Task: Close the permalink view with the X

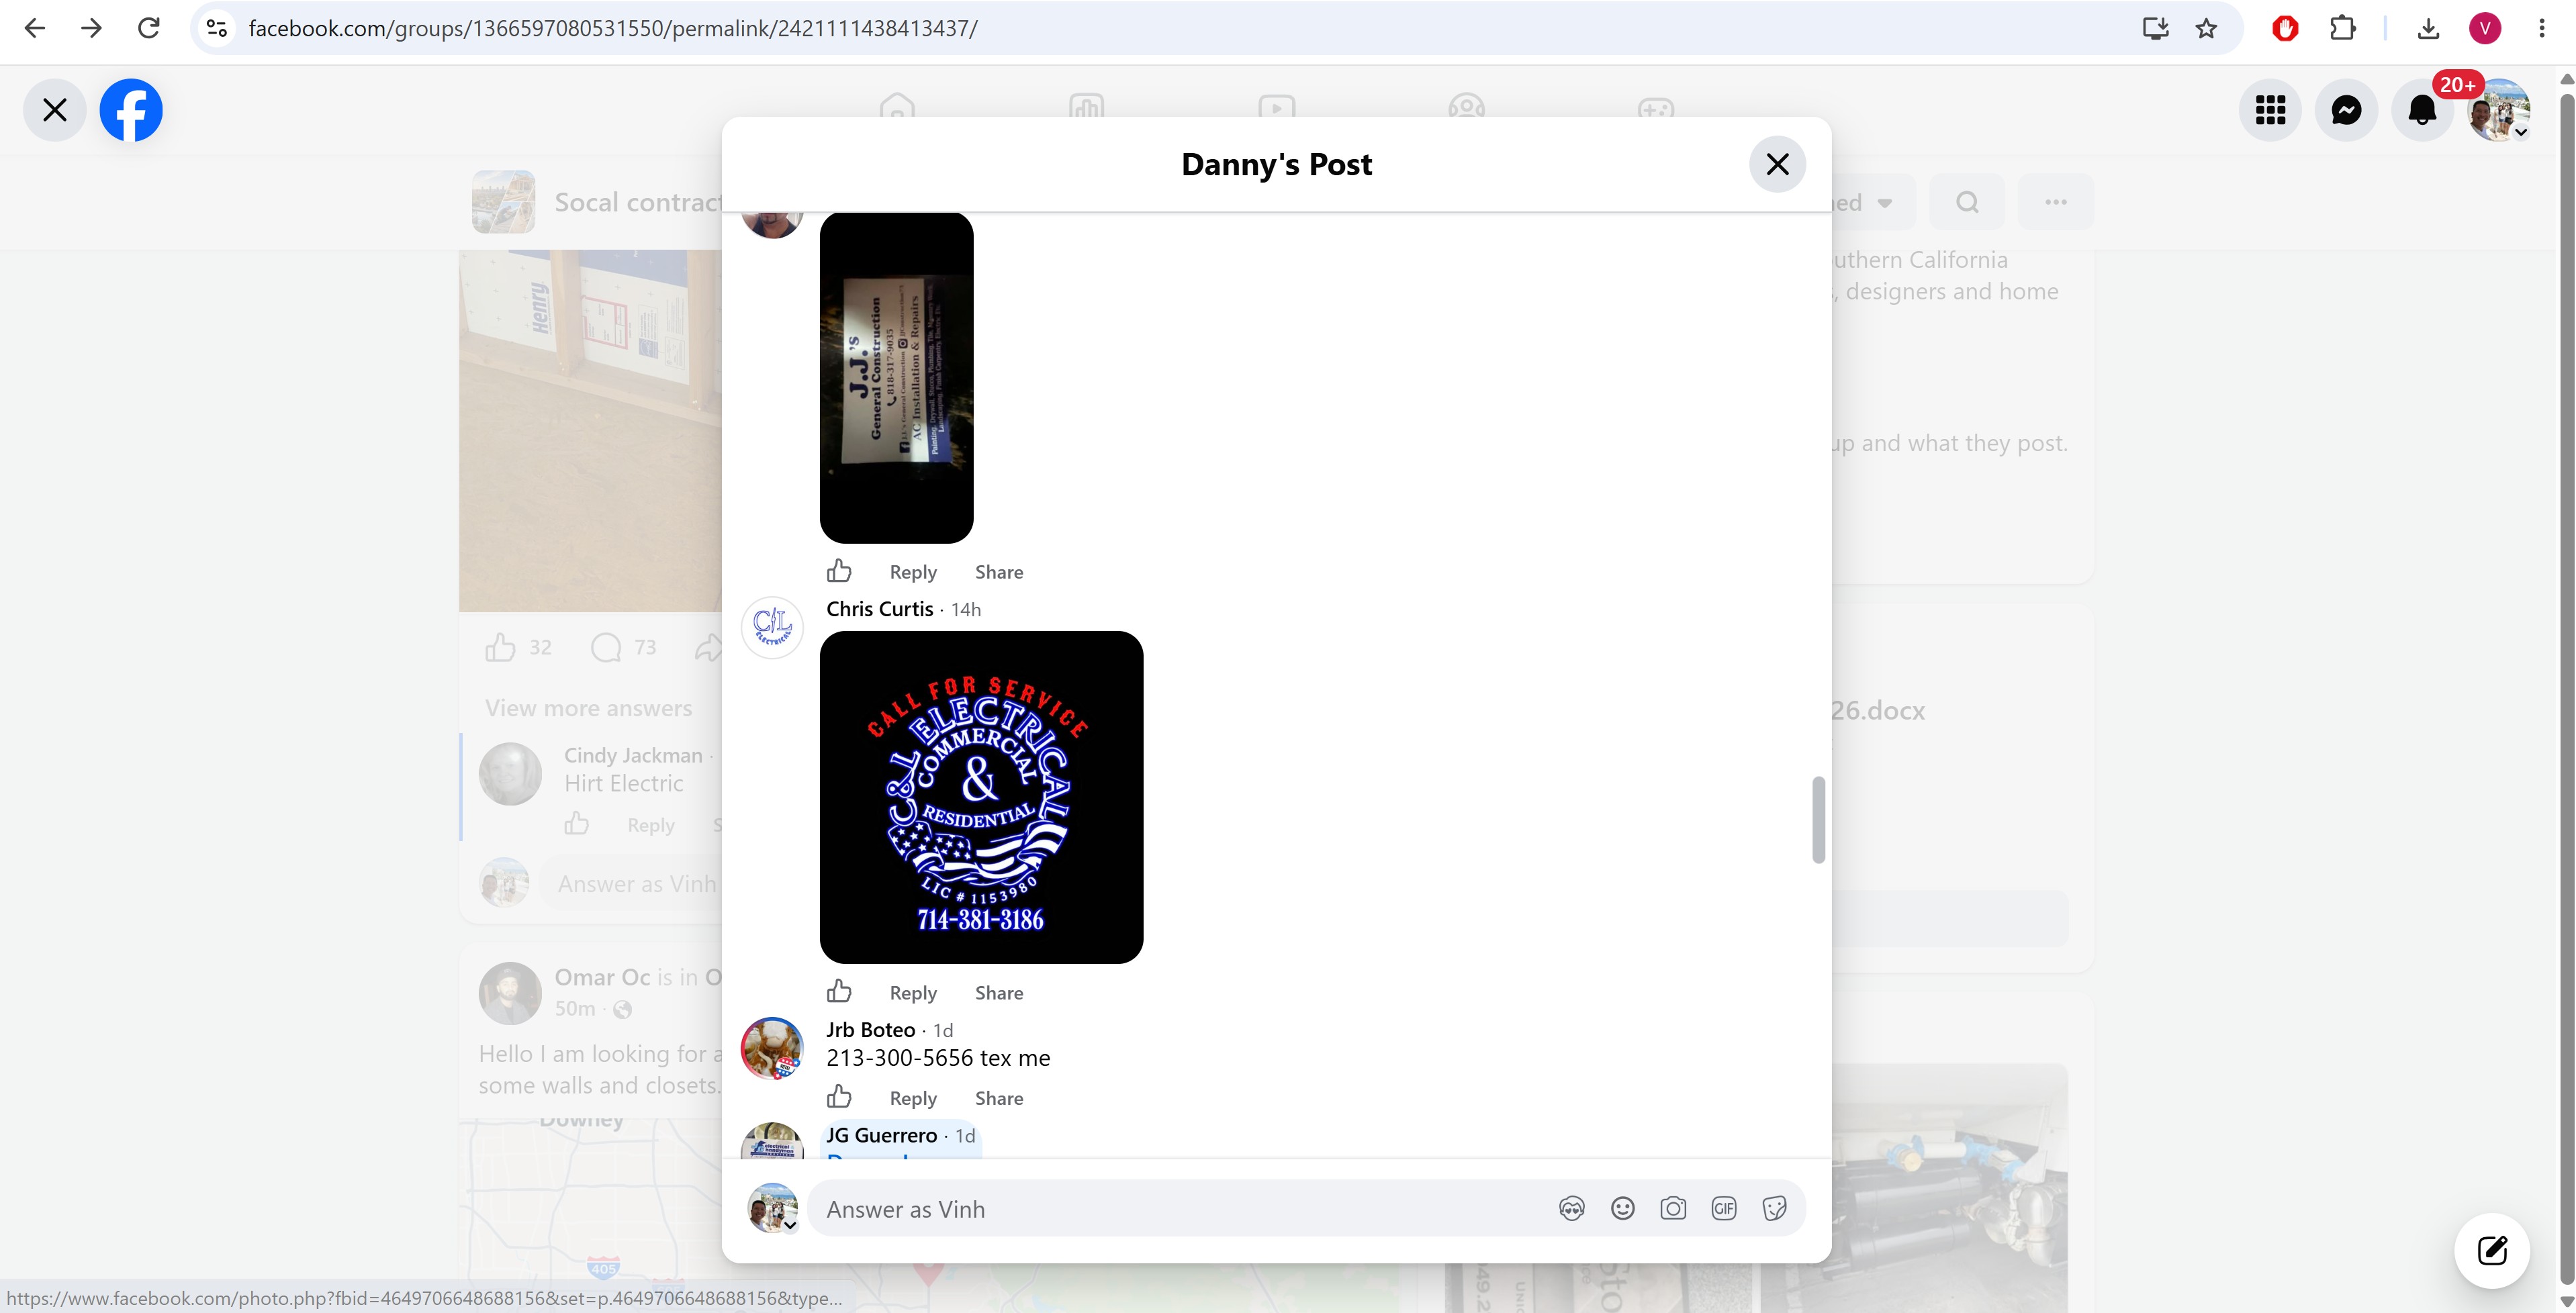Action: 55,110
